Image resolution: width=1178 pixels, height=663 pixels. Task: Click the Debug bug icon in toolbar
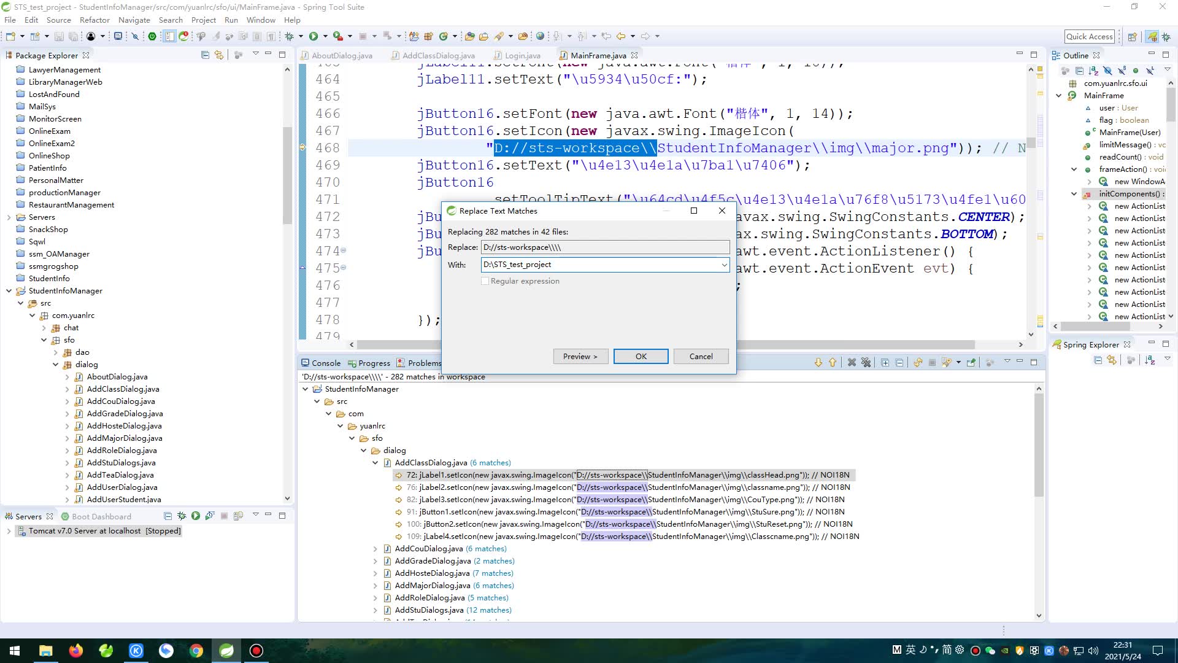click(x=290, y=36)
